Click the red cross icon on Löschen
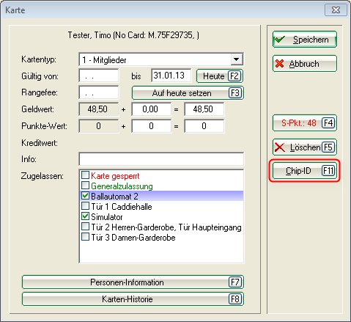This screenshot has height=322, width=351. point(280,147)
